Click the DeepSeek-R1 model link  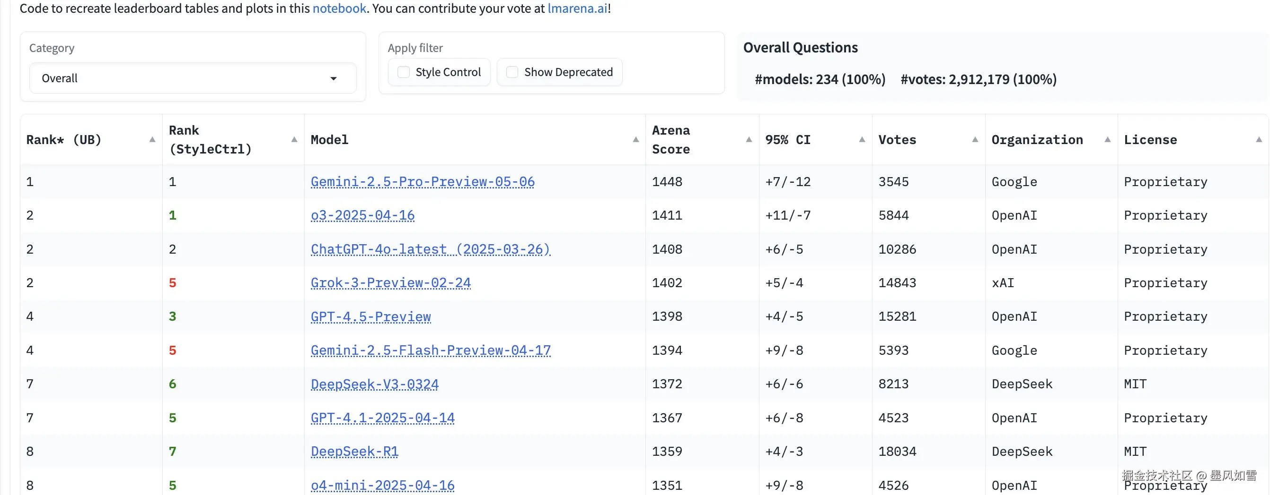click(x=354, y=451)
